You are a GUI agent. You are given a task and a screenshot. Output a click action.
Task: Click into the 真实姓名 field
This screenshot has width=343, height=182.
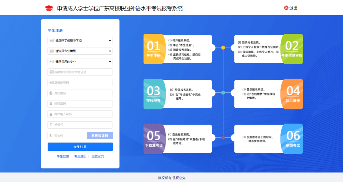pos(80,93)
